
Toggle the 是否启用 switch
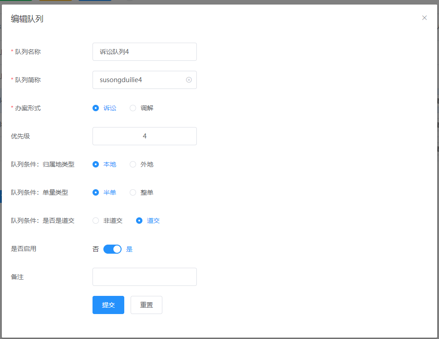pyautogui.click(x=112, y=249)
